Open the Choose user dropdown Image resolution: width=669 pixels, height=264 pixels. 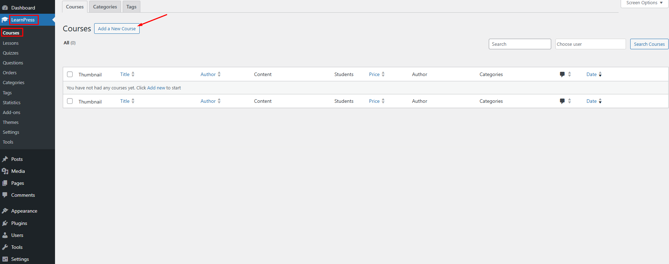(x=590, y=44)
